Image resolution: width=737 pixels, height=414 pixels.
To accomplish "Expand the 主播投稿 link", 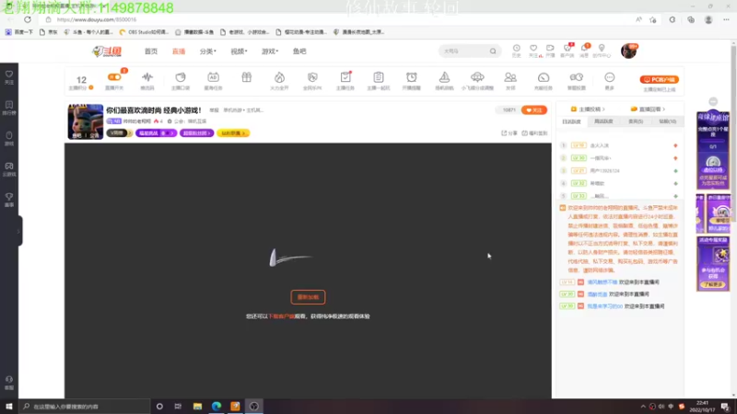I will 588,109.
